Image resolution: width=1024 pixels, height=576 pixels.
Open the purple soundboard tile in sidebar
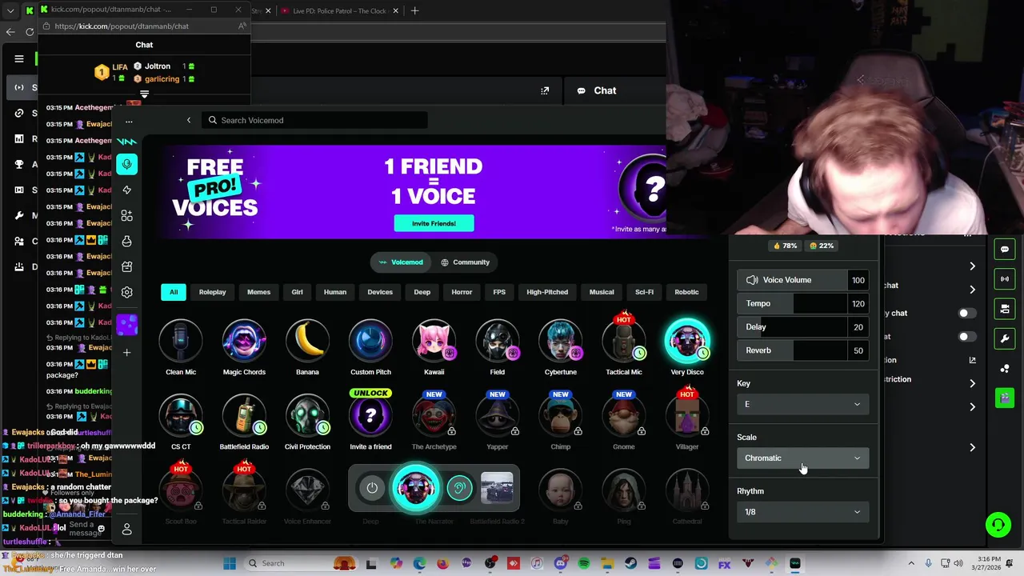pyautogui.click(x=126, y=324)
